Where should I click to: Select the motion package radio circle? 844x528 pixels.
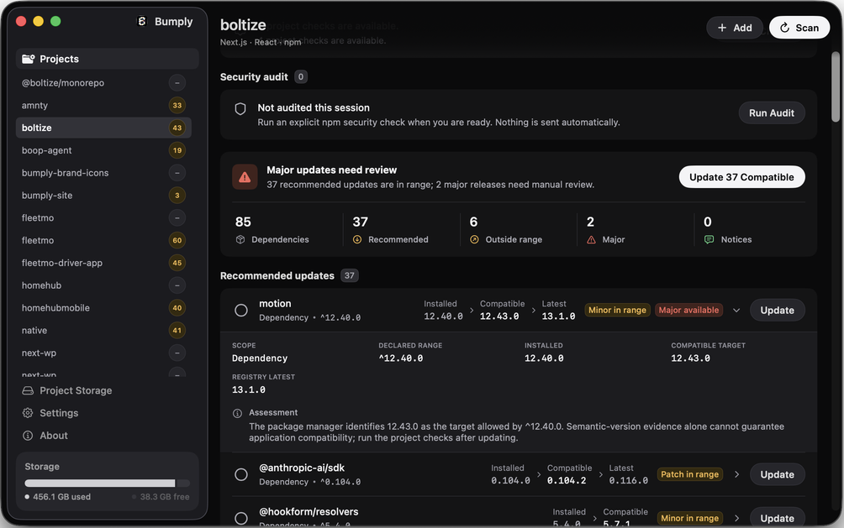(x=241, y=311)
